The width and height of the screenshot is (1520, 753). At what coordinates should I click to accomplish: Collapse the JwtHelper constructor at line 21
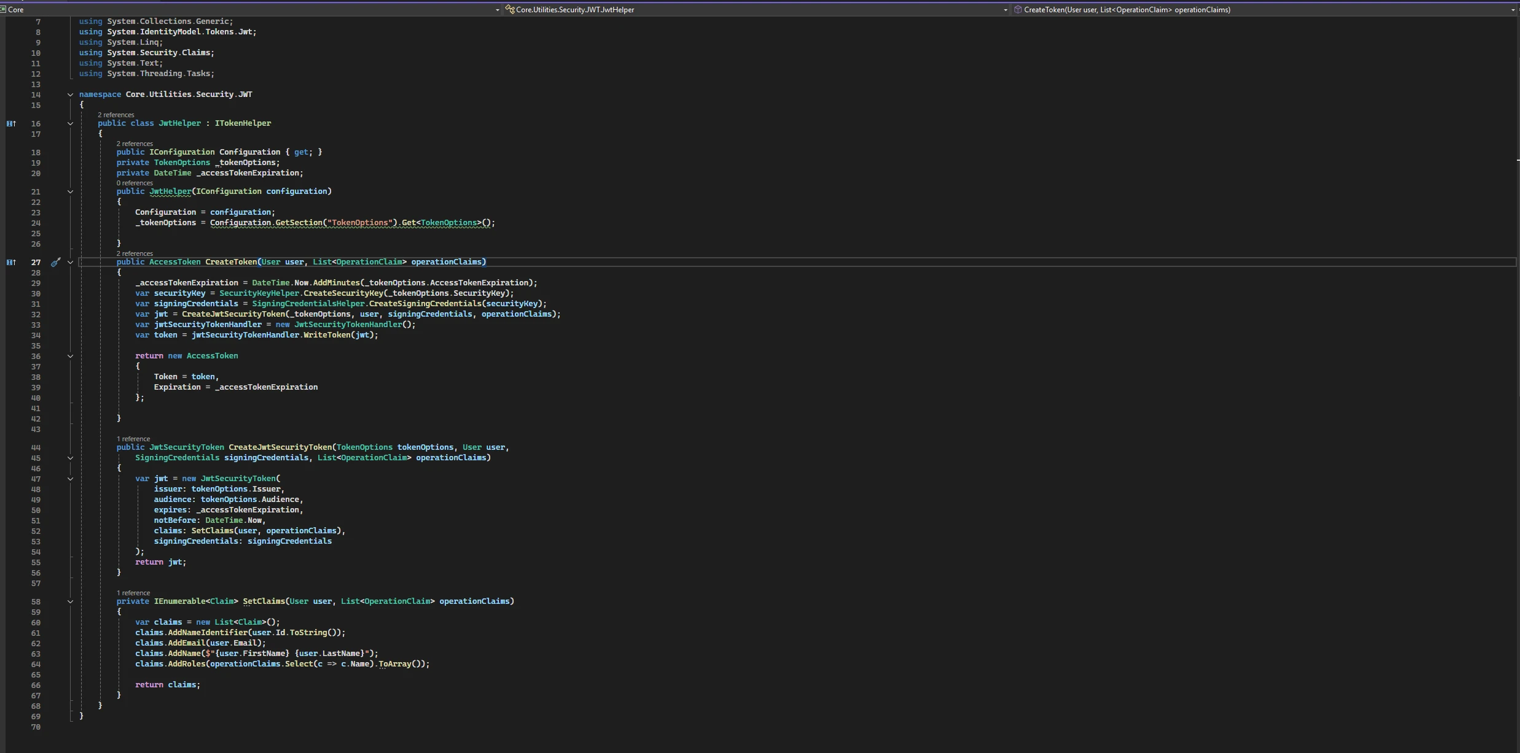click(x=70, y=191)
